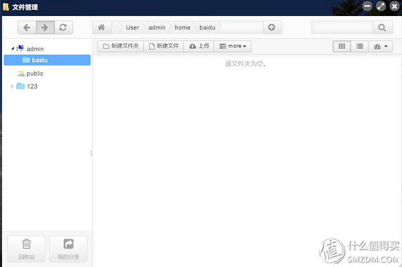Create a new file with 新建文件

(163, 46)
